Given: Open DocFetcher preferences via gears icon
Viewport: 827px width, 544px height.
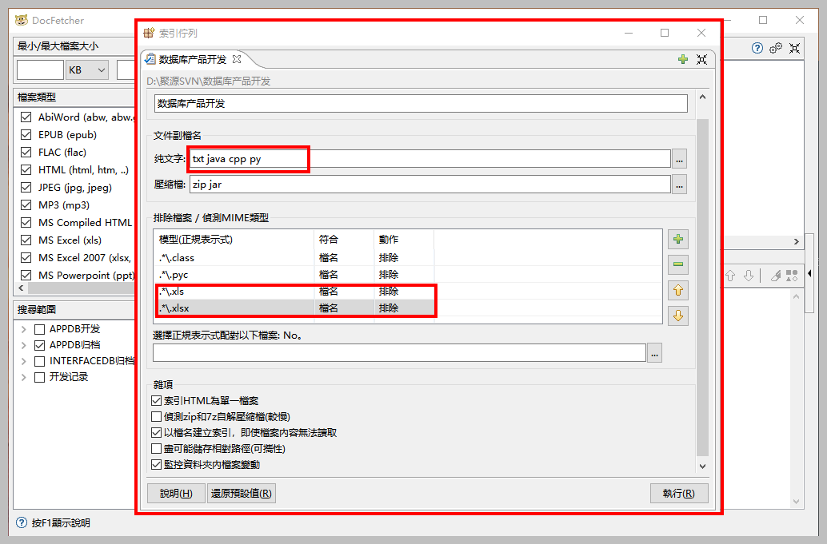Looking at the screenshot, I should (775, 48).
